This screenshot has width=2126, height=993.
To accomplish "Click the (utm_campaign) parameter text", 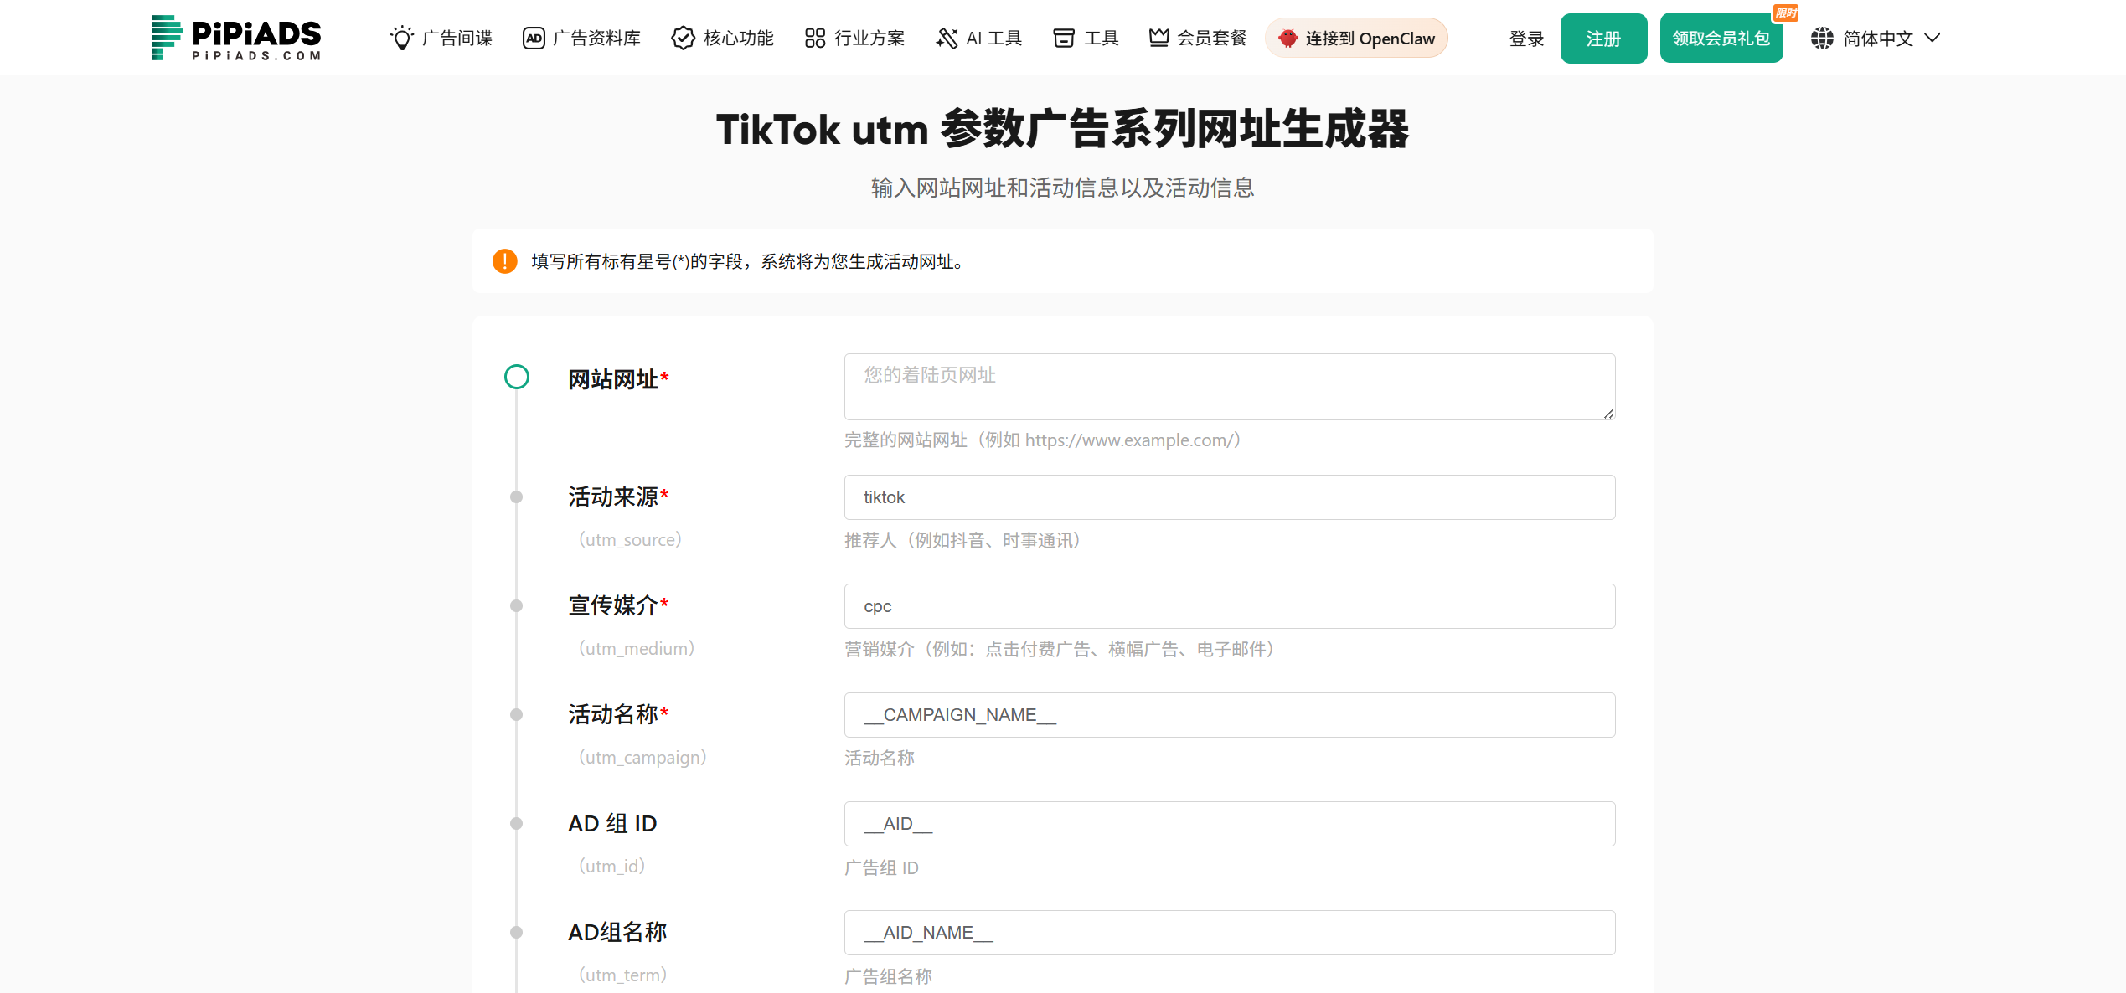I will [642, 757].
